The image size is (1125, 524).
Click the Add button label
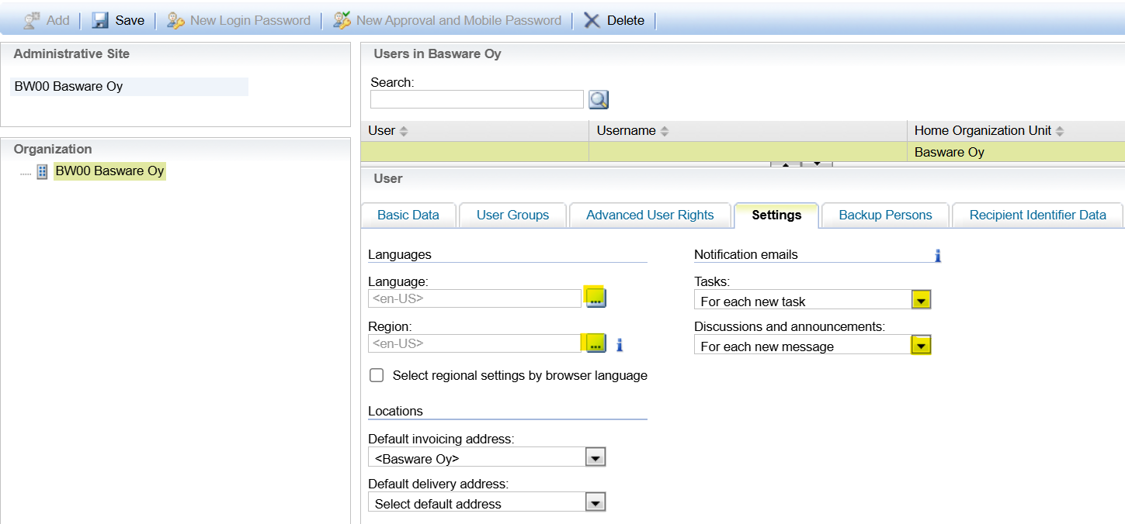pos(58,20)
